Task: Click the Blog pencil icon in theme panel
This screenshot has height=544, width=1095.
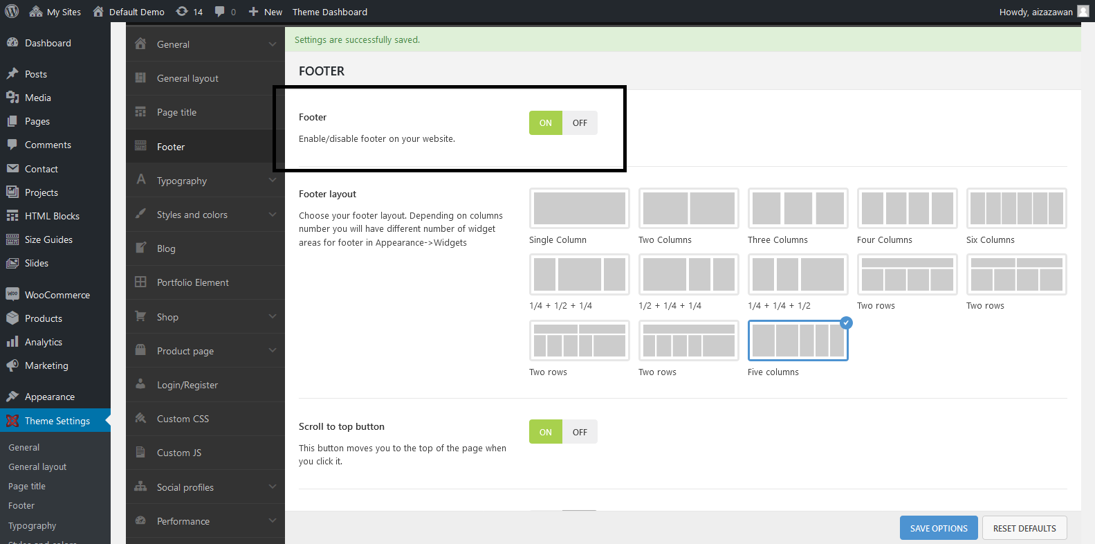Action: [140, 248]
